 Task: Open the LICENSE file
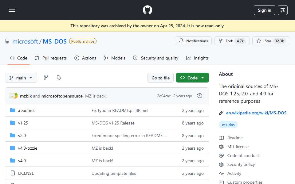tap(26, 173)
